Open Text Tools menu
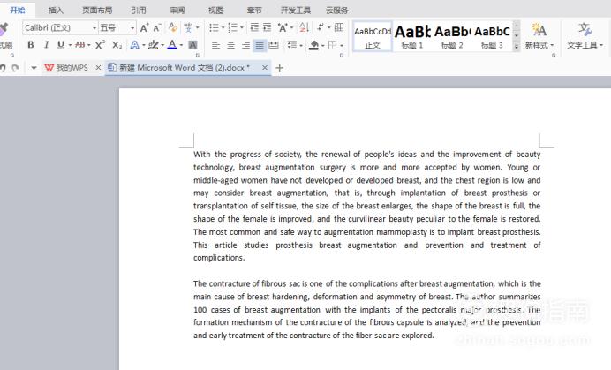This screenshot has width=611, height=370. point(585,36)
